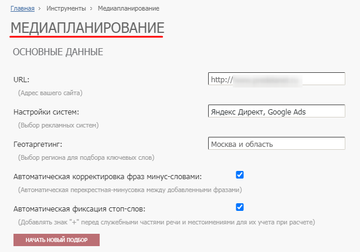Click the Автоматическая фиксация стоп-слов label
The height and width of the screenshot is (252, 360).
(x=79, y=209)
